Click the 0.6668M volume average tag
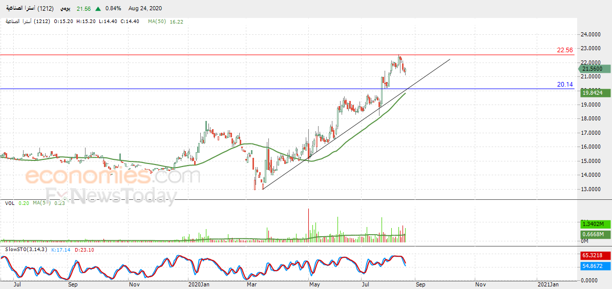Viewport: 612px width, 289px height. click(x=594, y=234)
